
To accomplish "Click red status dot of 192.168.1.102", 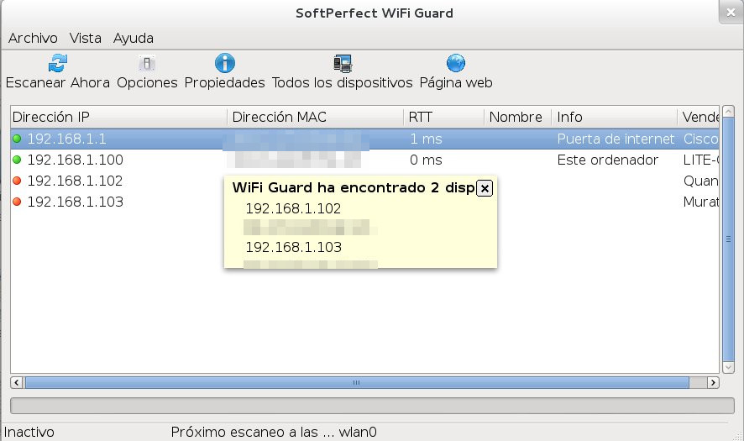I will pyautogui.click(x=17, y=181).
